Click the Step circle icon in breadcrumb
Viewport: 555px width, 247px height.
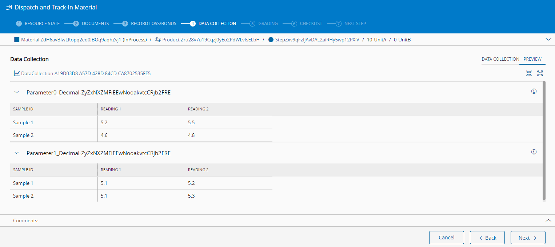tap(271, 40)
